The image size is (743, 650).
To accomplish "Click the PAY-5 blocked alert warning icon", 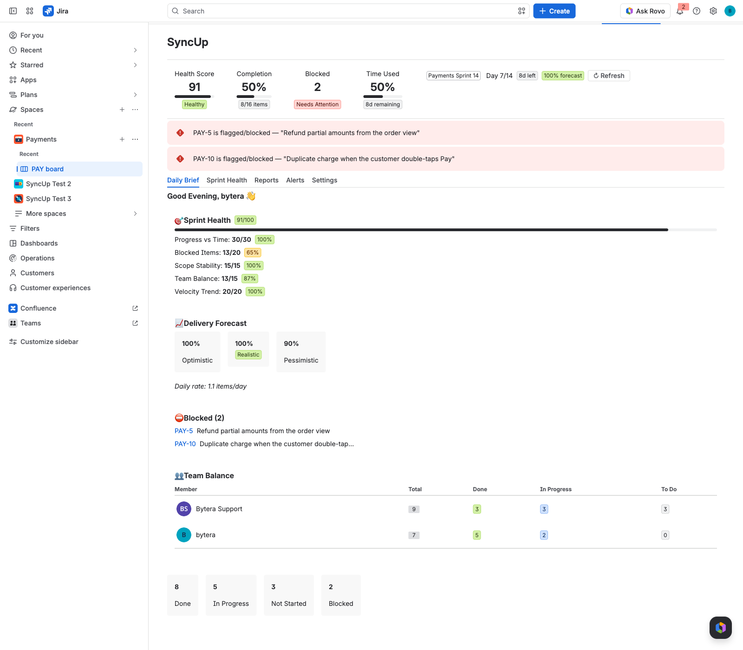I will (x=180, y=133).
